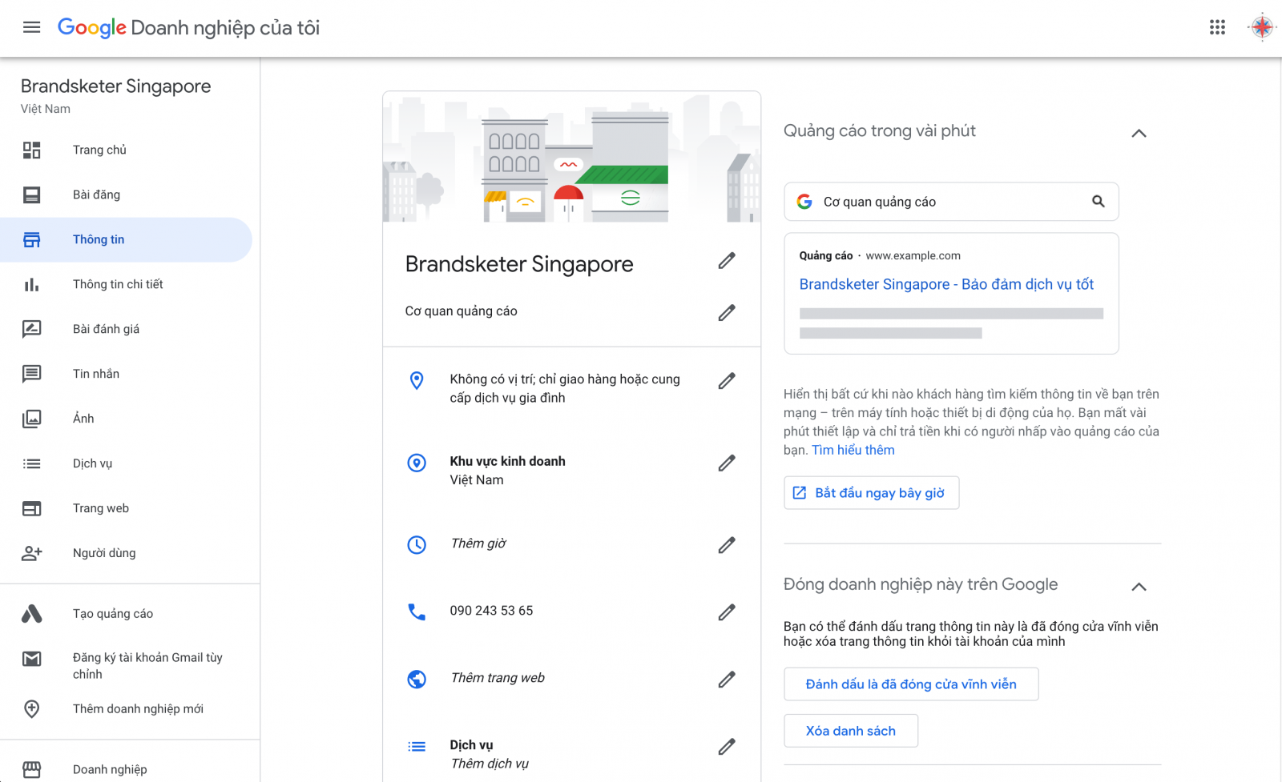The height and width of the screenshot is (782, 1282).
Task: Click the phone number 090 243 53 65
Action: tap(491, 611)
